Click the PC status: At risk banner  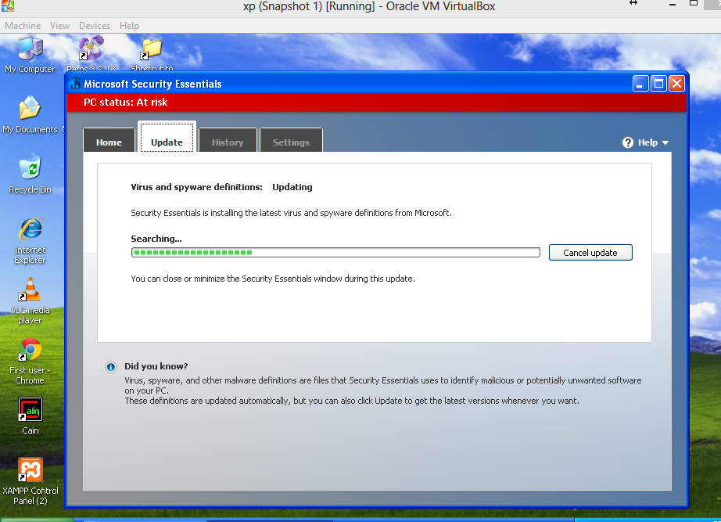377,103
